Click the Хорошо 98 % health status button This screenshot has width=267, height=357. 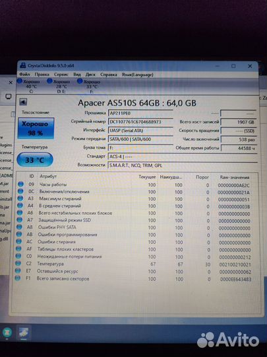click(36, 128)
